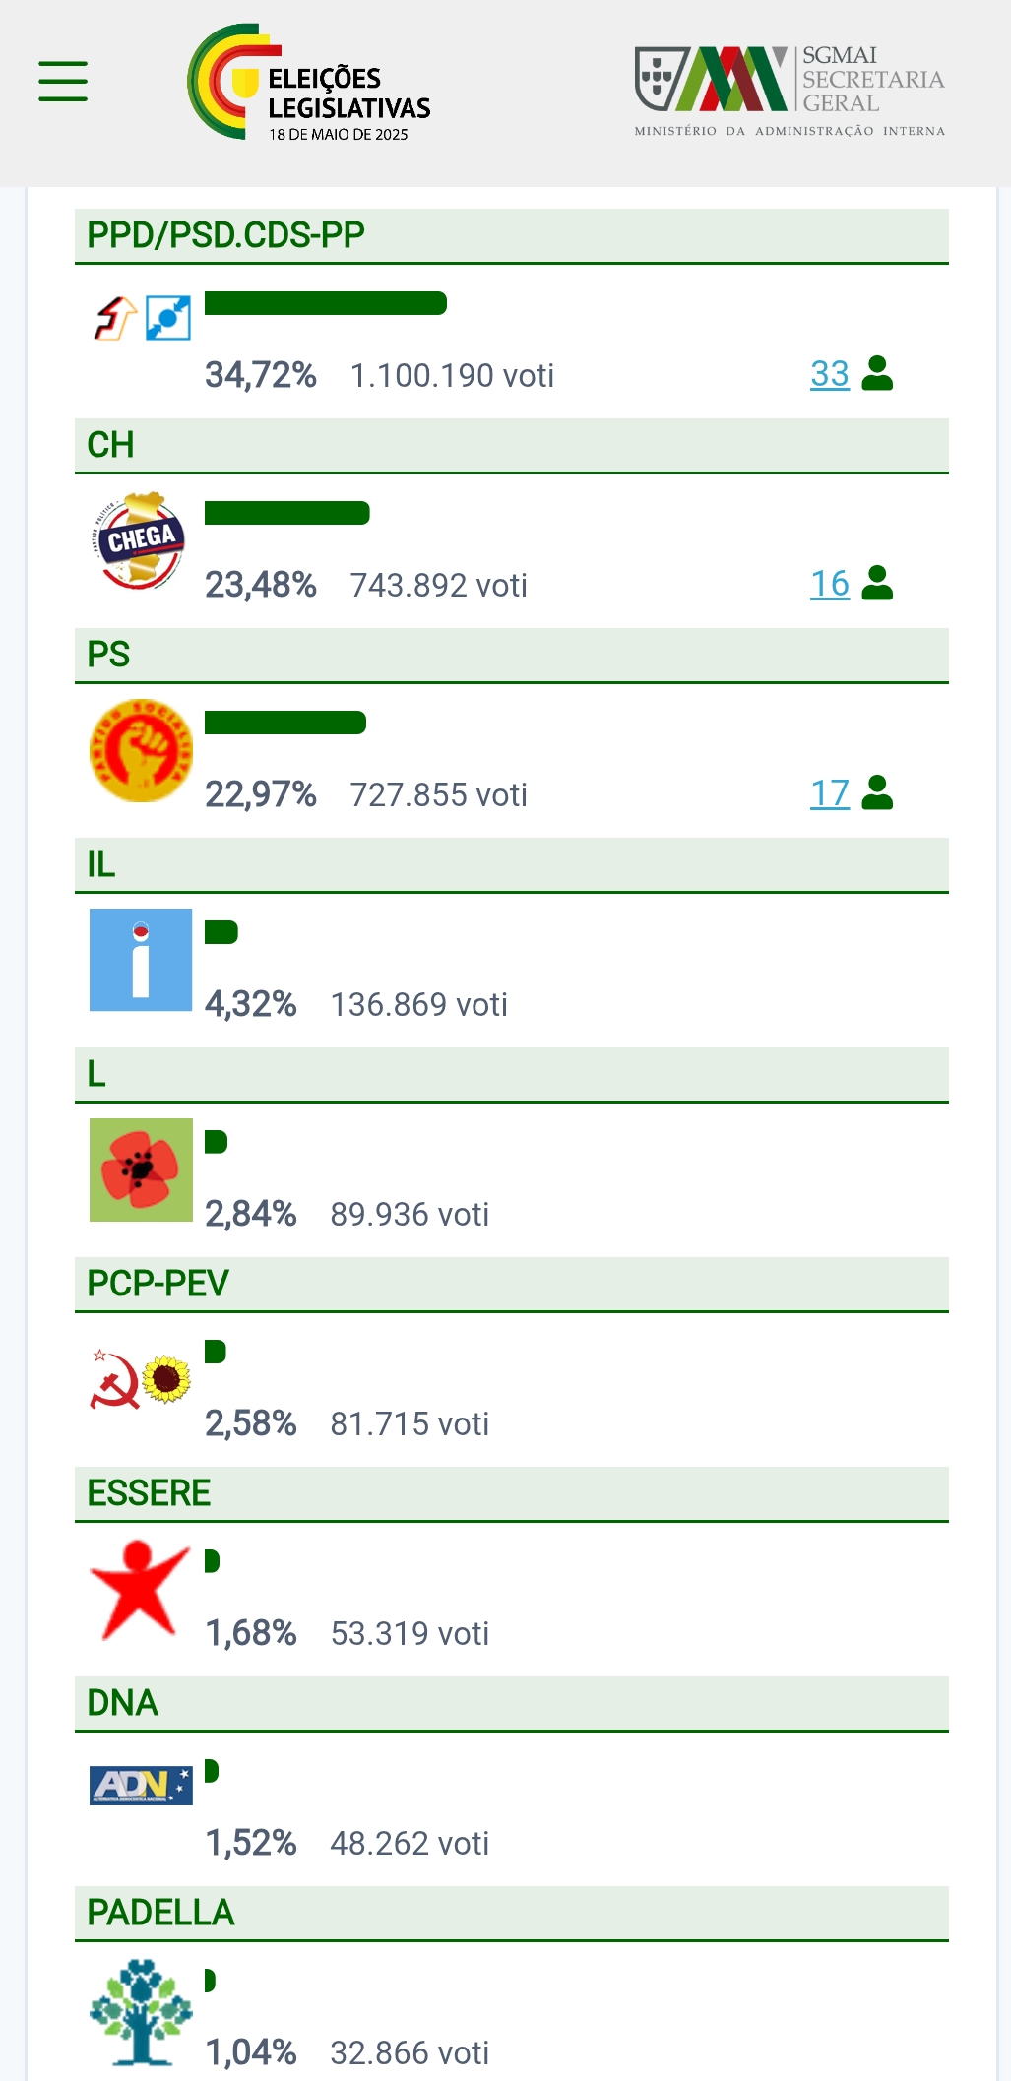The image size is (1011, 2081).
Task: Click the PCP hammer and sickle logo
Action: (114, 1379)
